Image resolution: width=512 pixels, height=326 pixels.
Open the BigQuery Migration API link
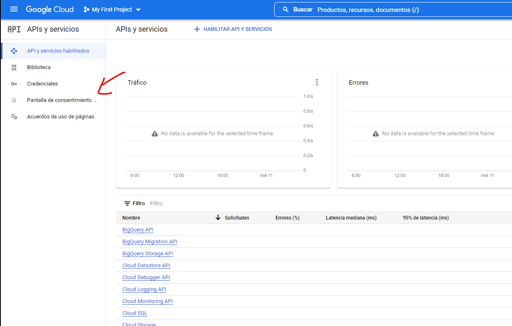click(x=150, y=242)
